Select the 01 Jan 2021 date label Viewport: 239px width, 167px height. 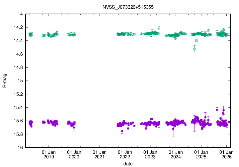tap(99, 154)
